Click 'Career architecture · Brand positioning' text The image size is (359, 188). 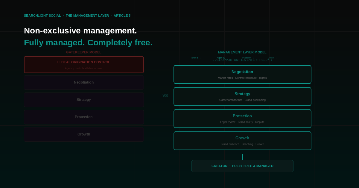click(242, 100)
